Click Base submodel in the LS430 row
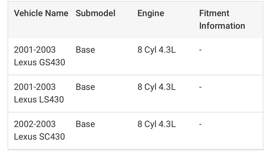This screenshot has width=271, height=152. click(x=85, y=87)
